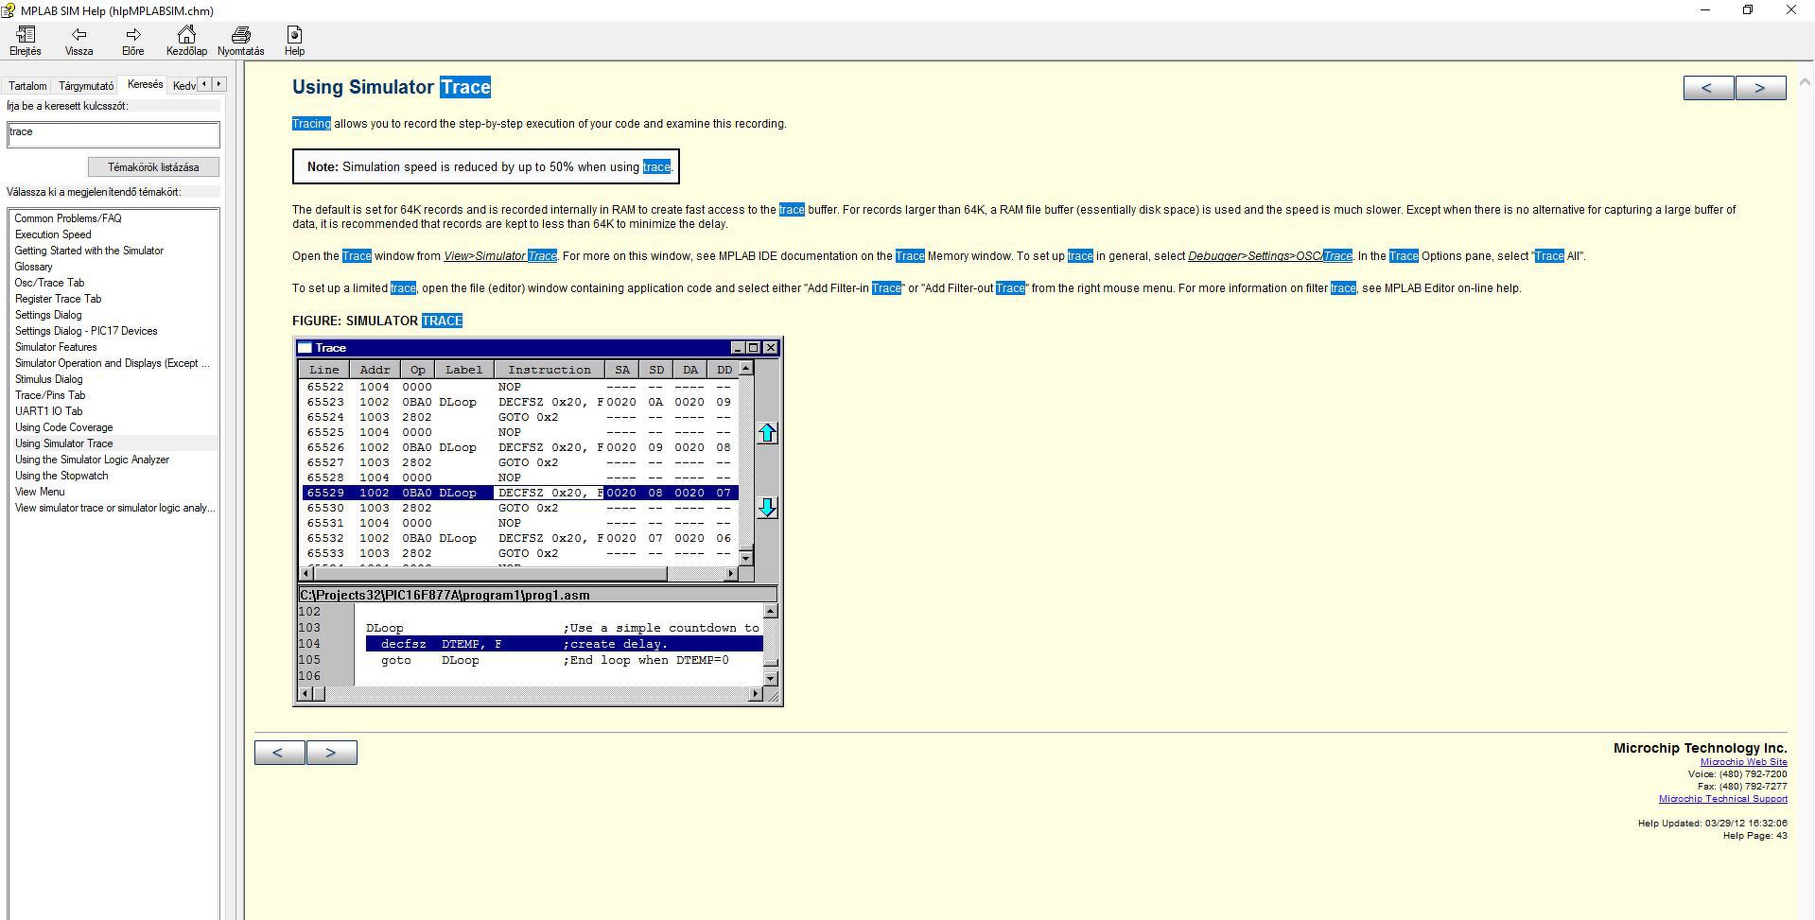Select the Keresés tab

pos(145,84)
